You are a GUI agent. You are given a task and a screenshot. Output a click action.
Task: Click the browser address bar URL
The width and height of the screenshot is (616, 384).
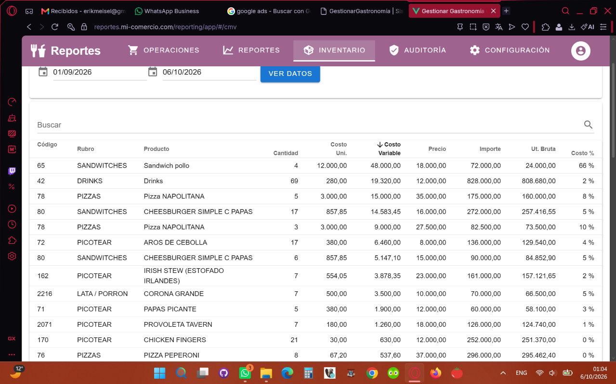[x=165, y=27]
